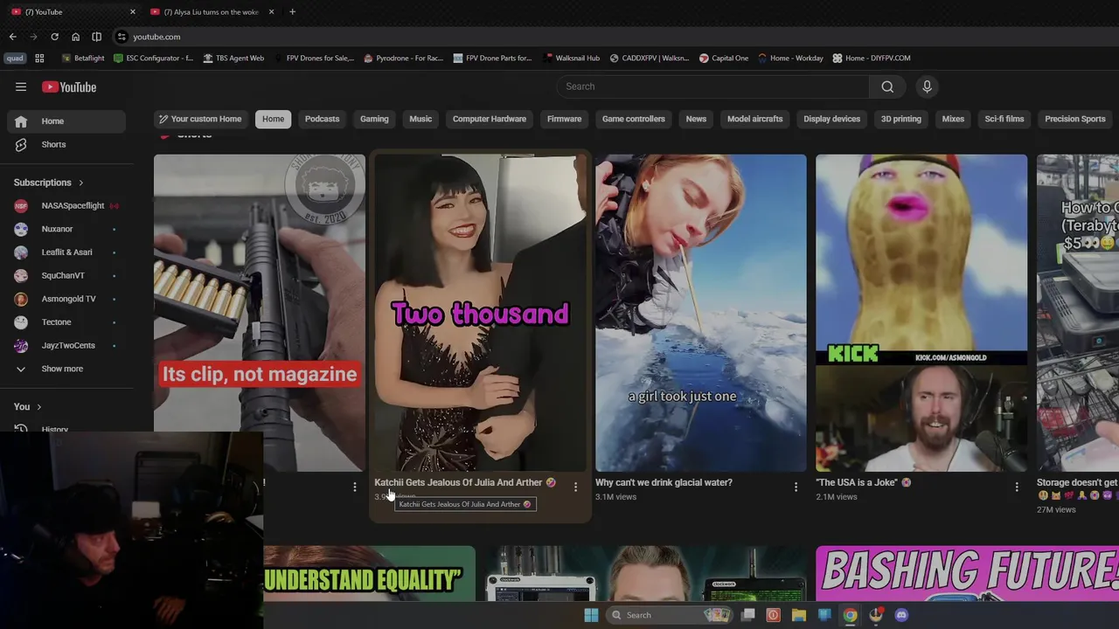Select the Podcasts filter chip
This screenshot has width=1119, height=629.
[x=322, y=119]
